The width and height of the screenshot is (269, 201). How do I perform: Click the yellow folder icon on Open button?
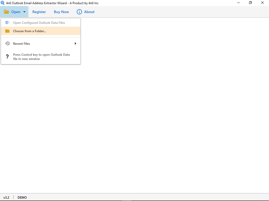point(7,12)
